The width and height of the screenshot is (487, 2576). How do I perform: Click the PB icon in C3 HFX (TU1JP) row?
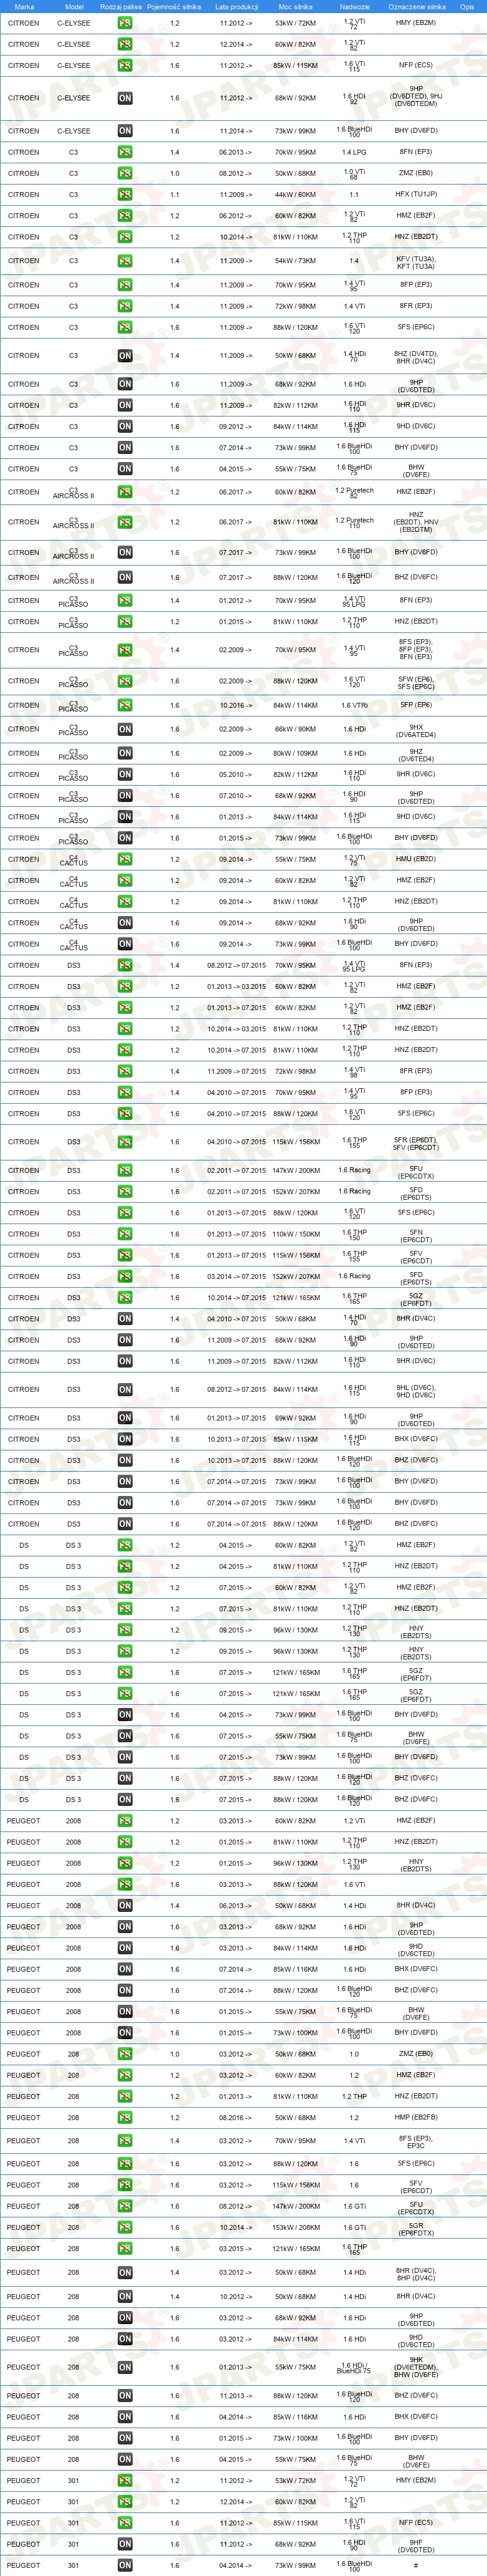[x=125, y=195]
